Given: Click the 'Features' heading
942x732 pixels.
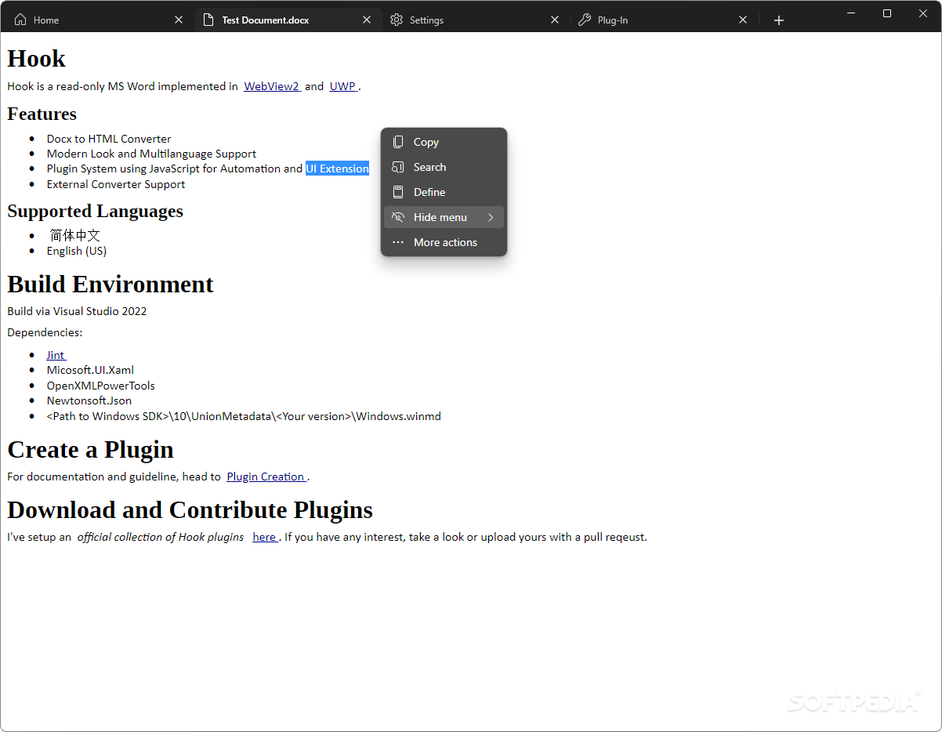Looking at the screenshot, I should [x=42, y=114].
